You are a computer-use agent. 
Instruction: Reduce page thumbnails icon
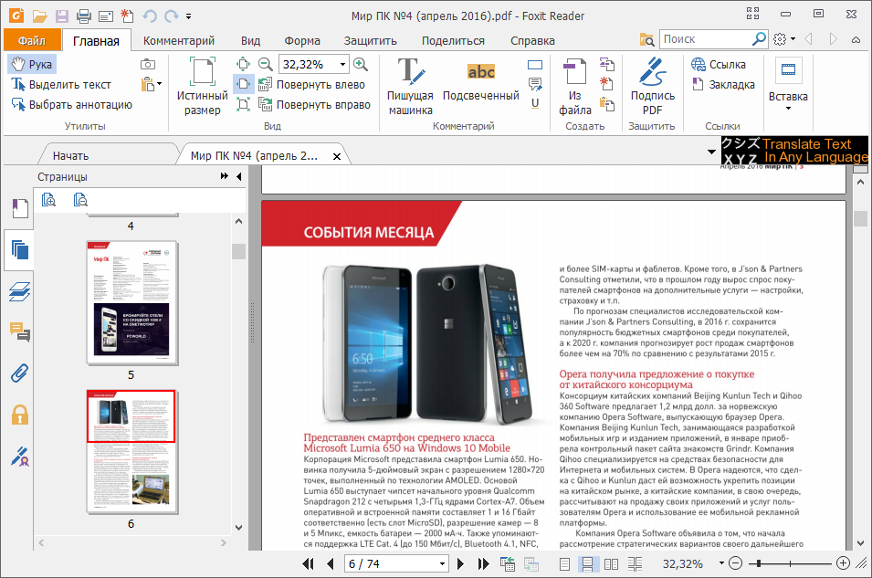(x=80, y=200)
